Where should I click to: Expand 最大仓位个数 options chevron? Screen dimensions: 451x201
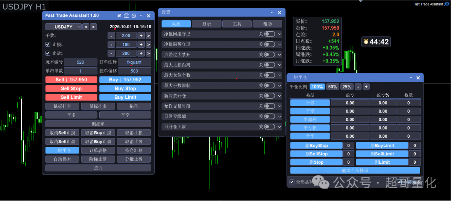pos(279,75)
